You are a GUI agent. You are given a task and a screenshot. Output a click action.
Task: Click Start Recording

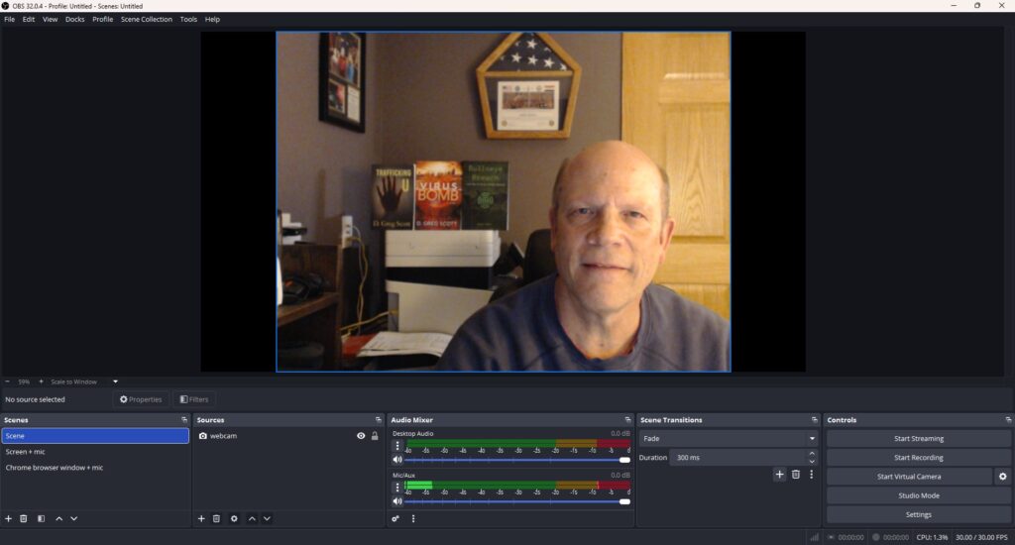click(x=919, y=457)
